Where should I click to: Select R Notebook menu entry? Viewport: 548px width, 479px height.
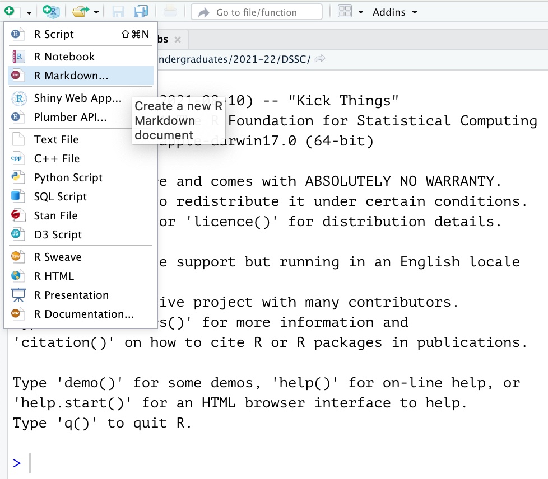[64, 57]
